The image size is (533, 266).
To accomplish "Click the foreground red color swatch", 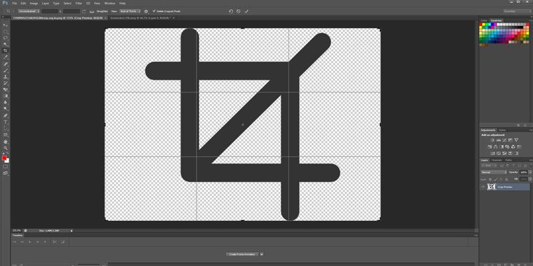I will pyautogui.click(x=4, y=158).
